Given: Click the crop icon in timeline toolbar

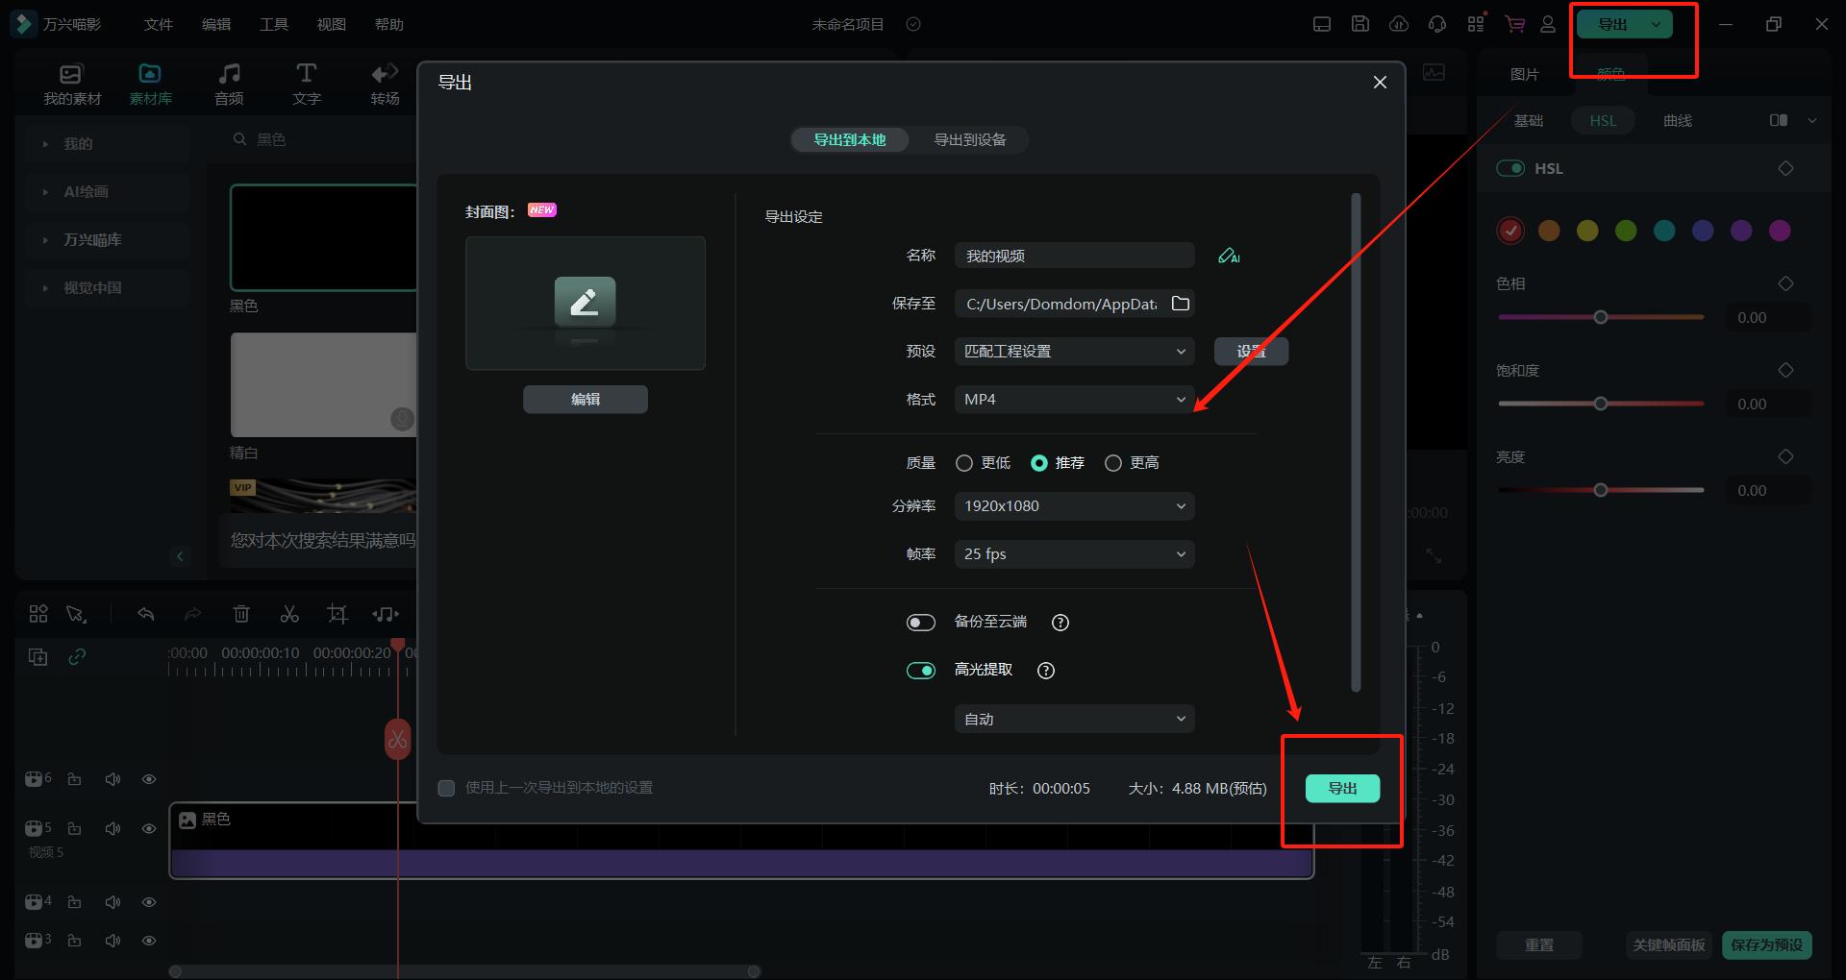Looking at the screenshot, I should click(337, 614).
